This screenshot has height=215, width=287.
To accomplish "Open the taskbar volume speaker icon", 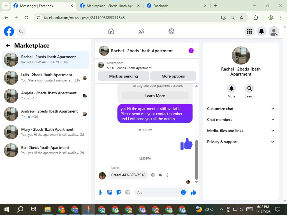I will [241, 209].
